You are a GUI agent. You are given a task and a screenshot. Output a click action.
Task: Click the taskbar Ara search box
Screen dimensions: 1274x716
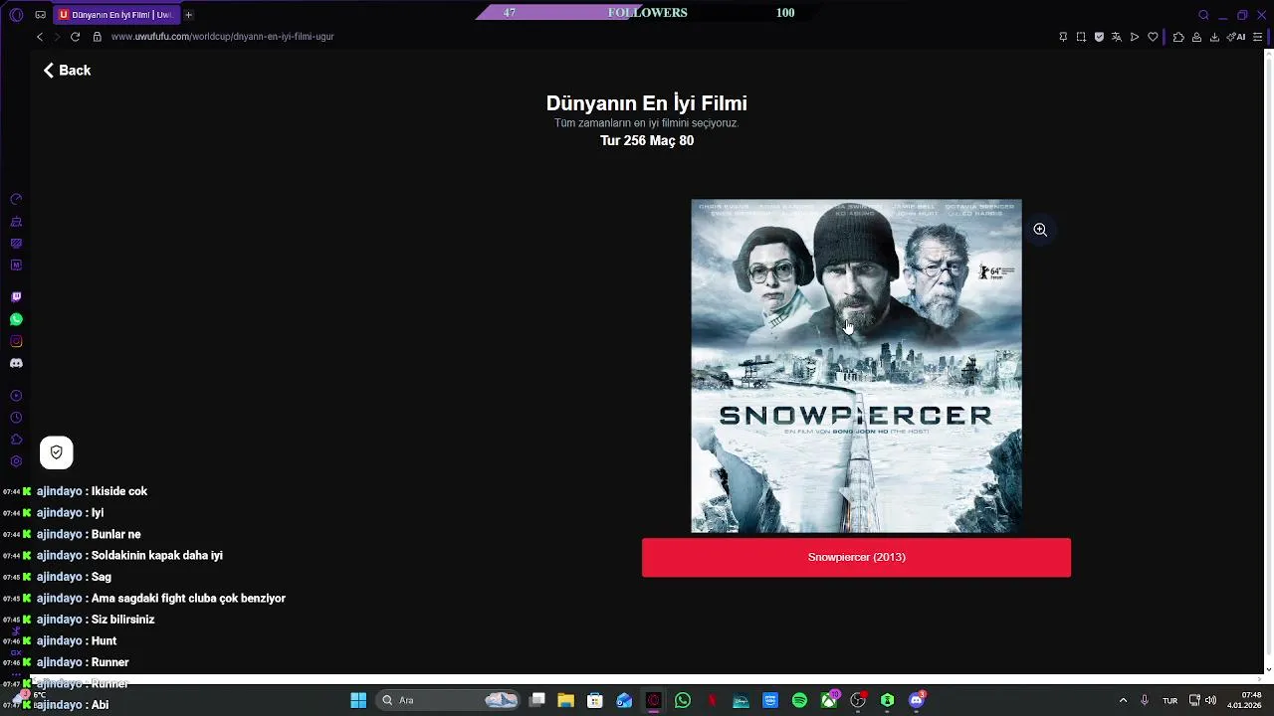pos(449,700)
